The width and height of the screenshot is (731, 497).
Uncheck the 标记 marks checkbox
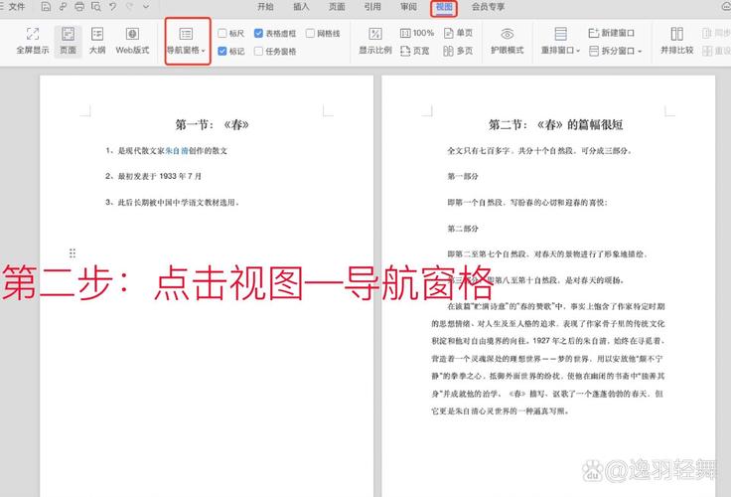point(222,51)
